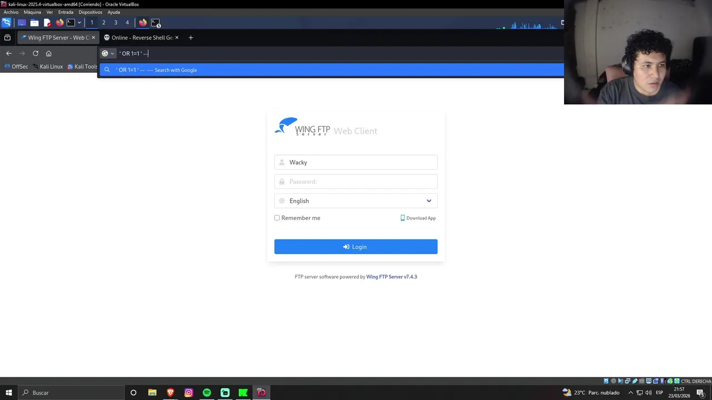Open the Dispositivos menu in VirtualBox
This screenshot has width=712, height=400.
pyautogui.click(x=90, y=12)
